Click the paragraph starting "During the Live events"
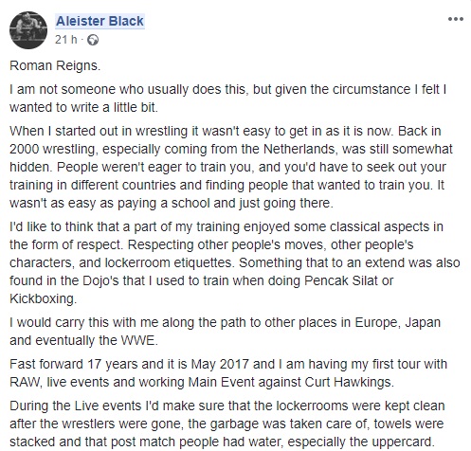471x451 pixels. pos(227,424)
